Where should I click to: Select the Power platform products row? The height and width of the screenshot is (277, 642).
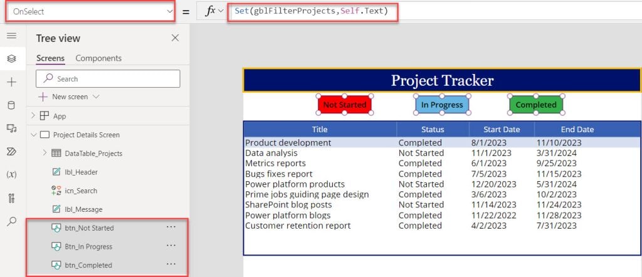point(295,184)
